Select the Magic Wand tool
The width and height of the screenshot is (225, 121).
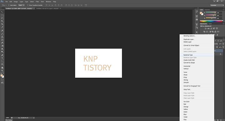(x=2, y=21)
